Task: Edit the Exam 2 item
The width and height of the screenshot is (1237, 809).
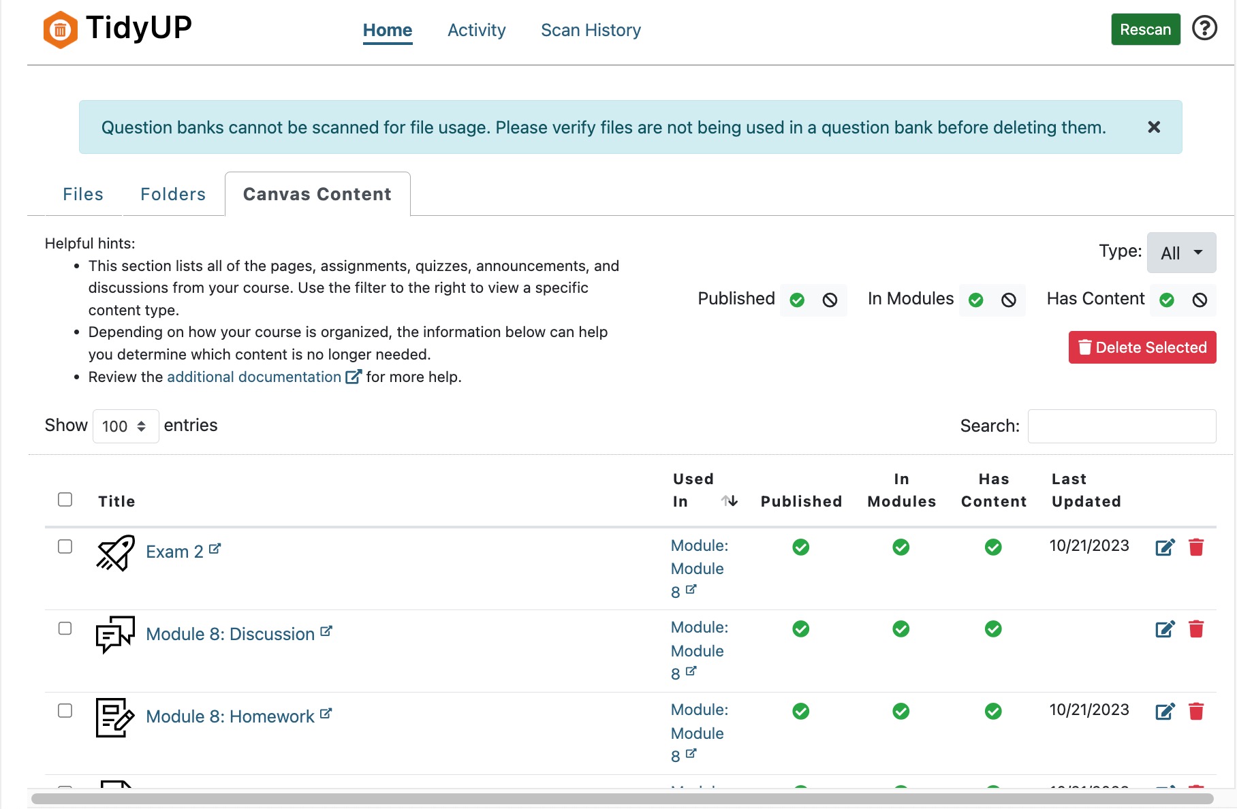Action: click(1165, 548)
